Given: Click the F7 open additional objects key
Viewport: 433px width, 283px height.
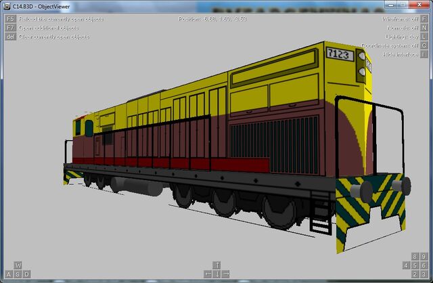Looking at the screenshot, I should tap(10, 28).
